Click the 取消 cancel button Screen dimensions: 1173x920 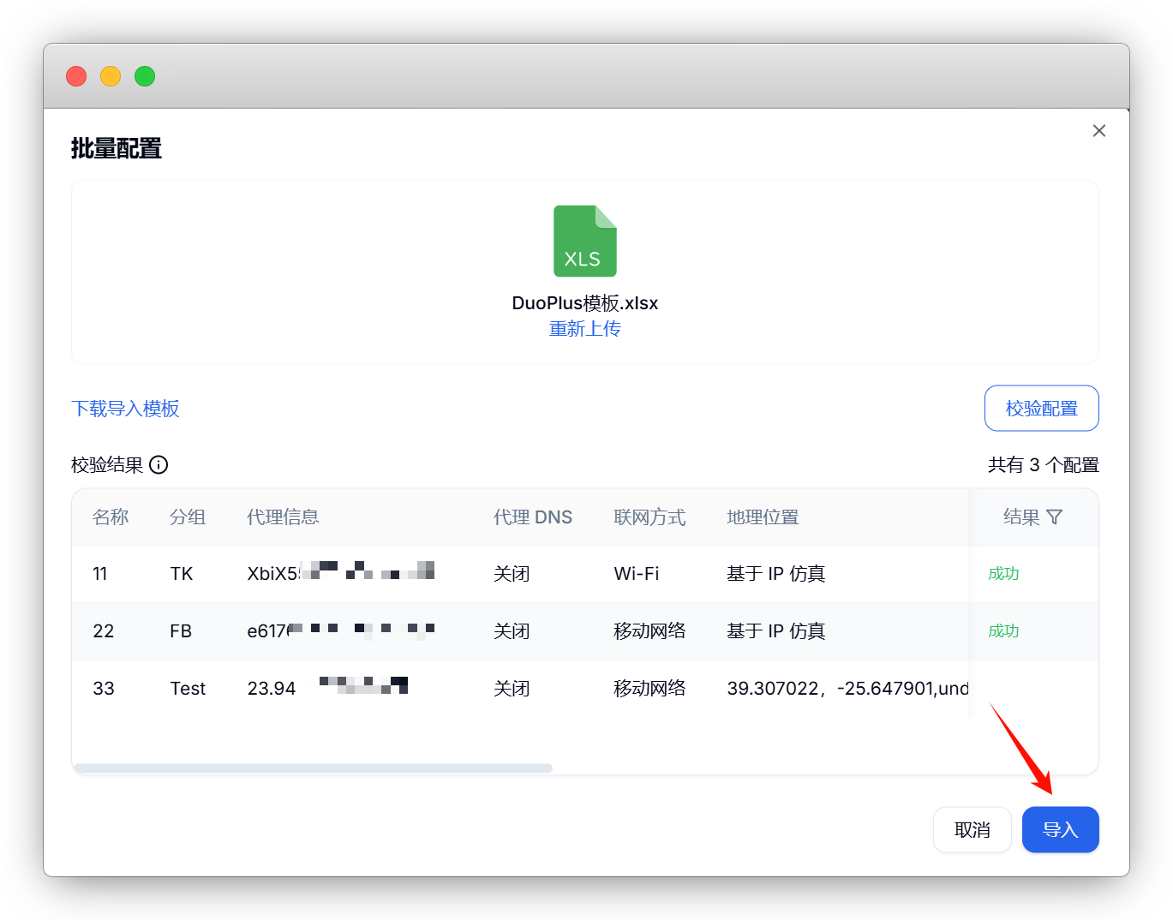point(972,829)
